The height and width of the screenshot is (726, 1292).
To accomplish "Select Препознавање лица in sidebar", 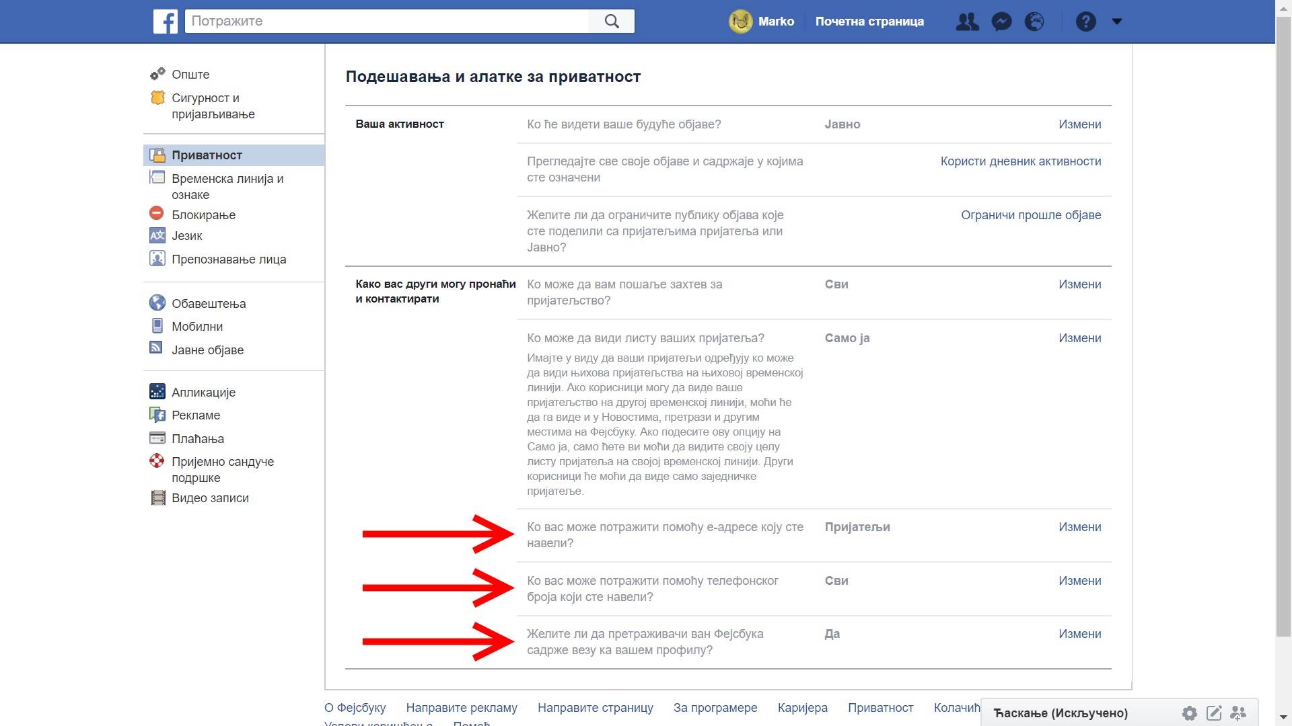I will coord(228,259).
